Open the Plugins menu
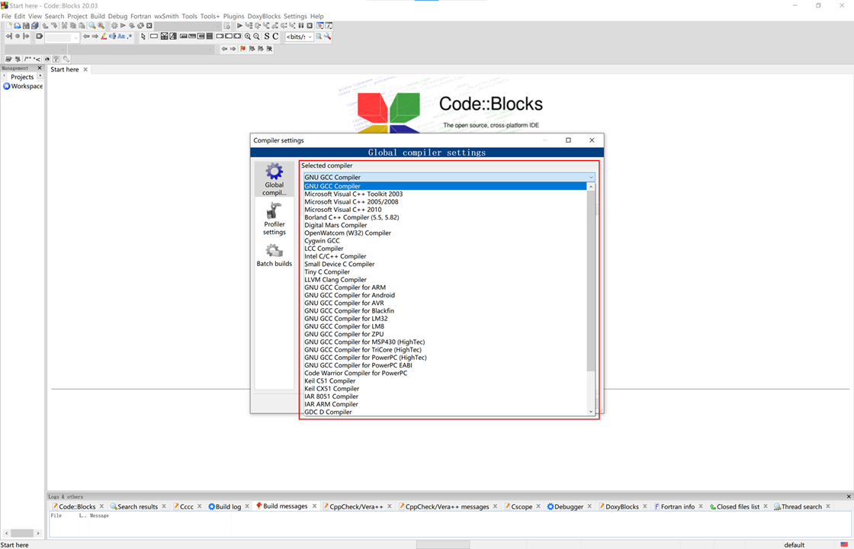Image resolution: width=854 pixels, height=549 pixels. [x=233, y=16]
